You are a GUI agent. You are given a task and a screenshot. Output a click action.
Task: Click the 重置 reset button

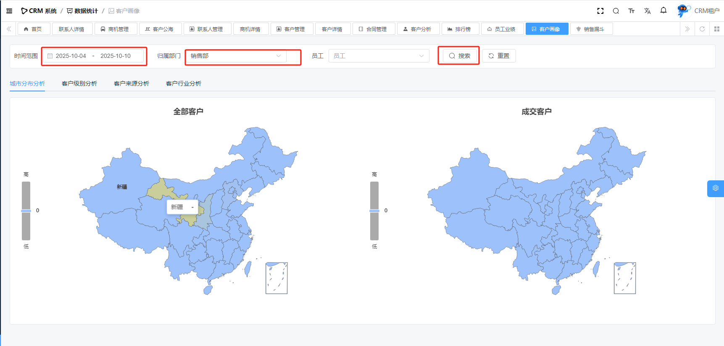[499, 56]
